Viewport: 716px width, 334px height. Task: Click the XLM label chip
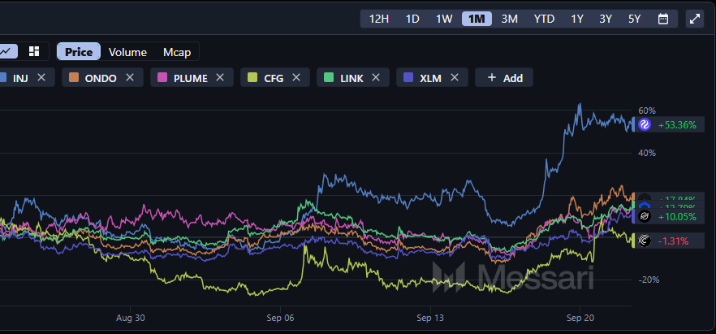(432, 78)
